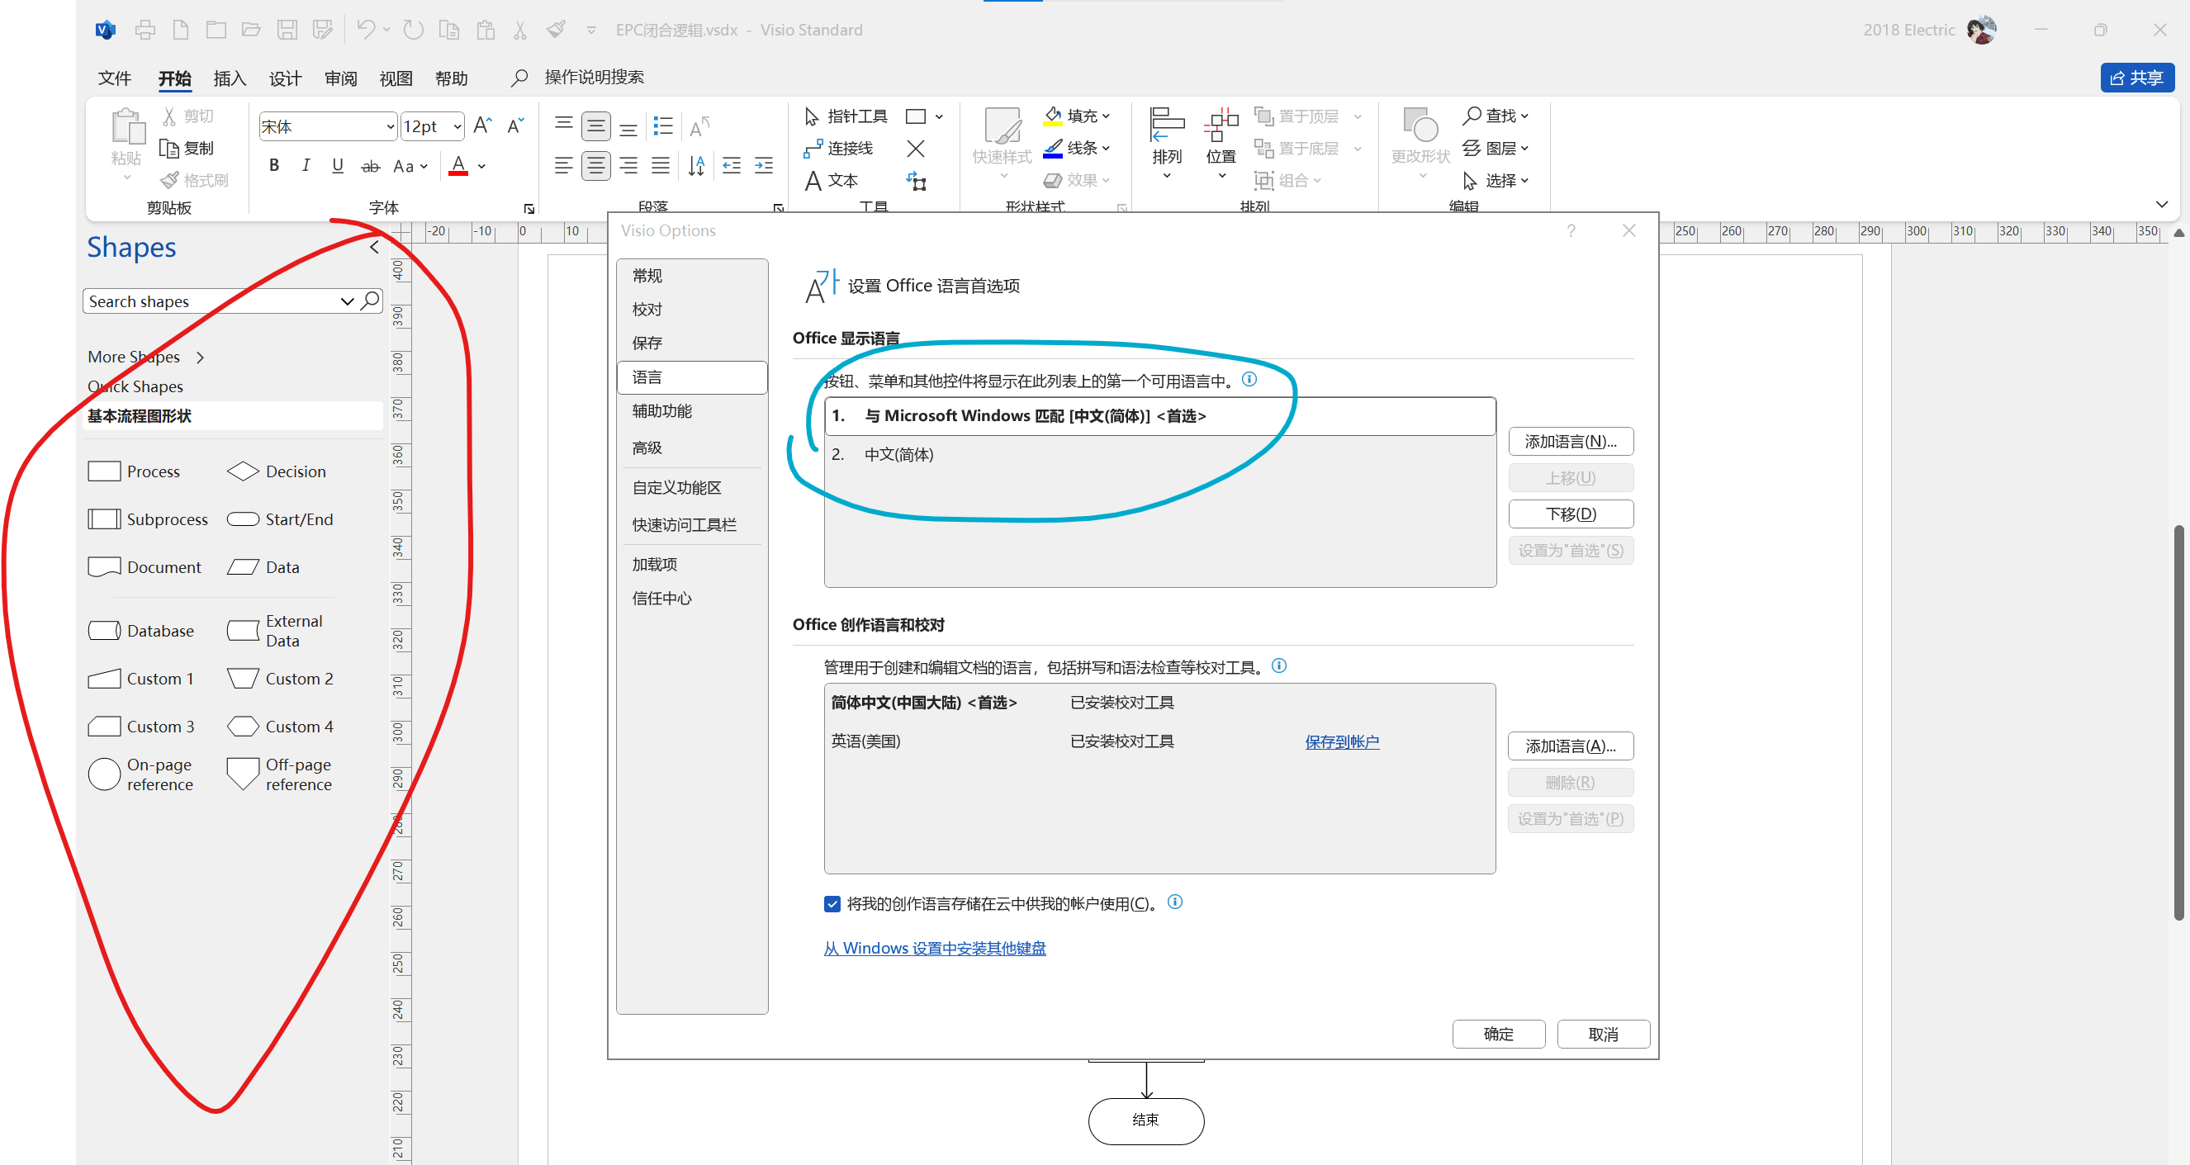2190x1165 pixels.
Task: Click 从 Windows 设置中安装其他键盘 link
Action: [934, 948]
